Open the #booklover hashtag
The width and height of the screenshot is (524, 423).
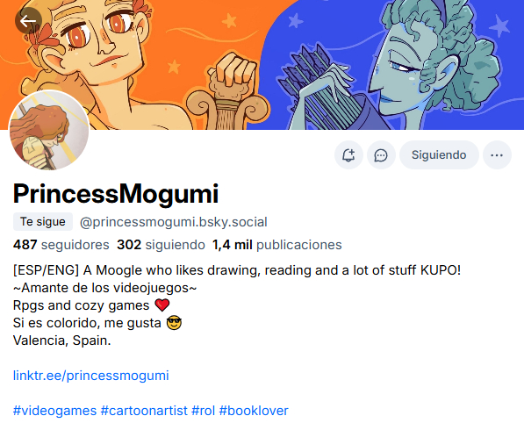[x=254, y=411]
